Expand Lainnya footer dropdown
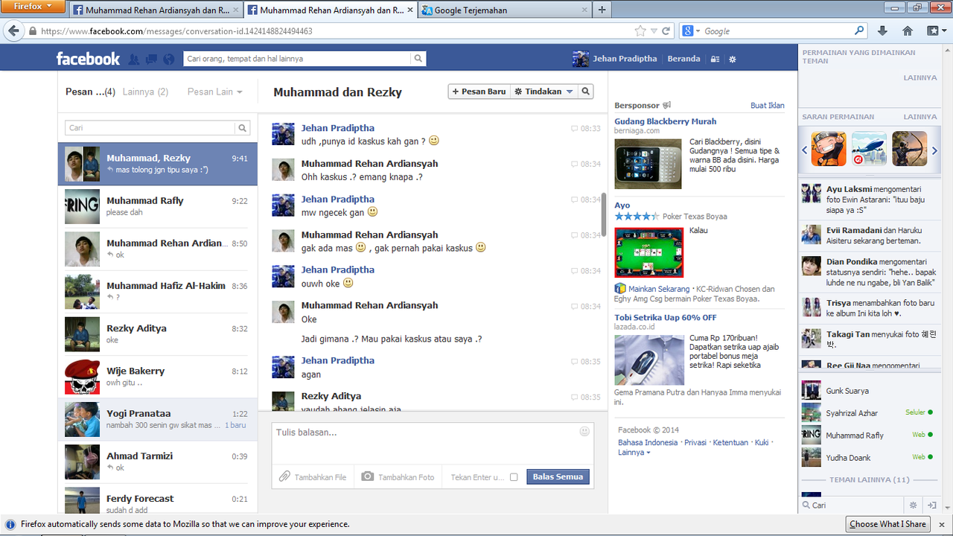The height and width of the screenshot is (536, 953). (x=634, y=453)
